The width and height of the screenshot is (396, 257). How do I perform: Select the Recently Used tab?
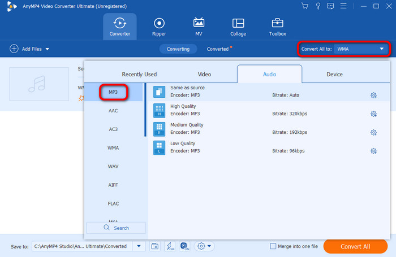[139, 75]
